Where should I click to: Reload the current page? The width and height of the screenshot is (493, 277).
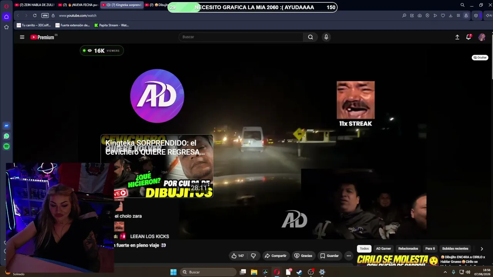(x=35, y=15)
